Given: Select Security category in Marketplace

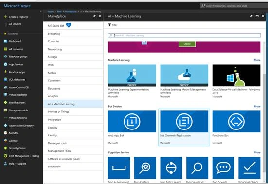Looking at the screenshot, I should pyautogui.click(x=73, y=128).
